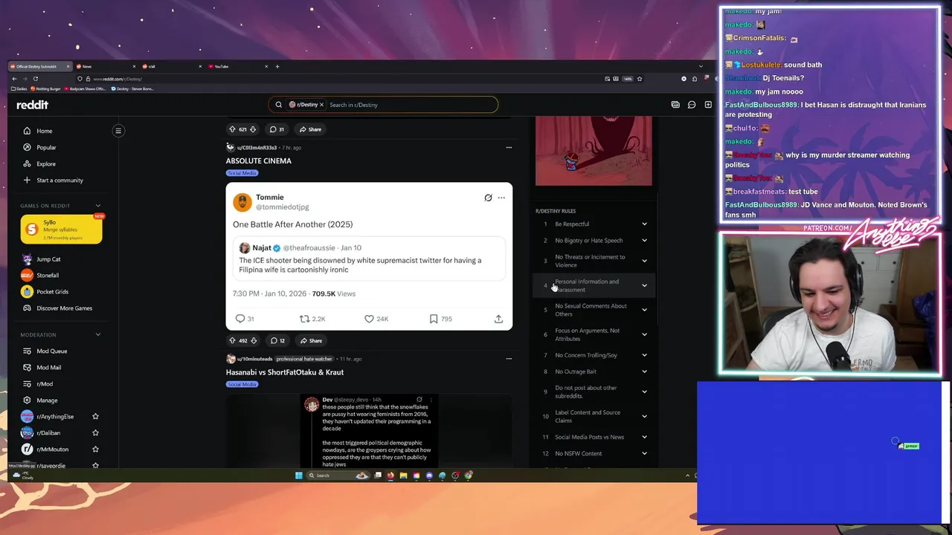Switch to the YouTube browser tab
The width and height of the screenshot is (952, 535).
click(238, 66)
